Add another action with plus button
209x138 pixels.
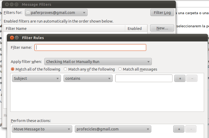(x=179, y=129)
